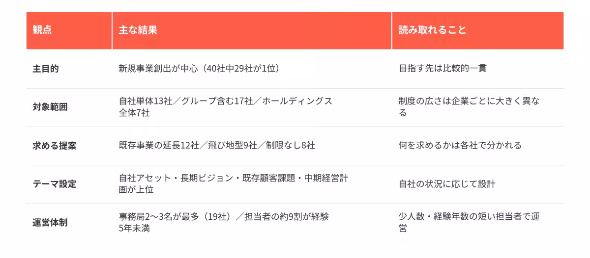
Task: Select the 求める提案 row label
Action: point(55,146)
